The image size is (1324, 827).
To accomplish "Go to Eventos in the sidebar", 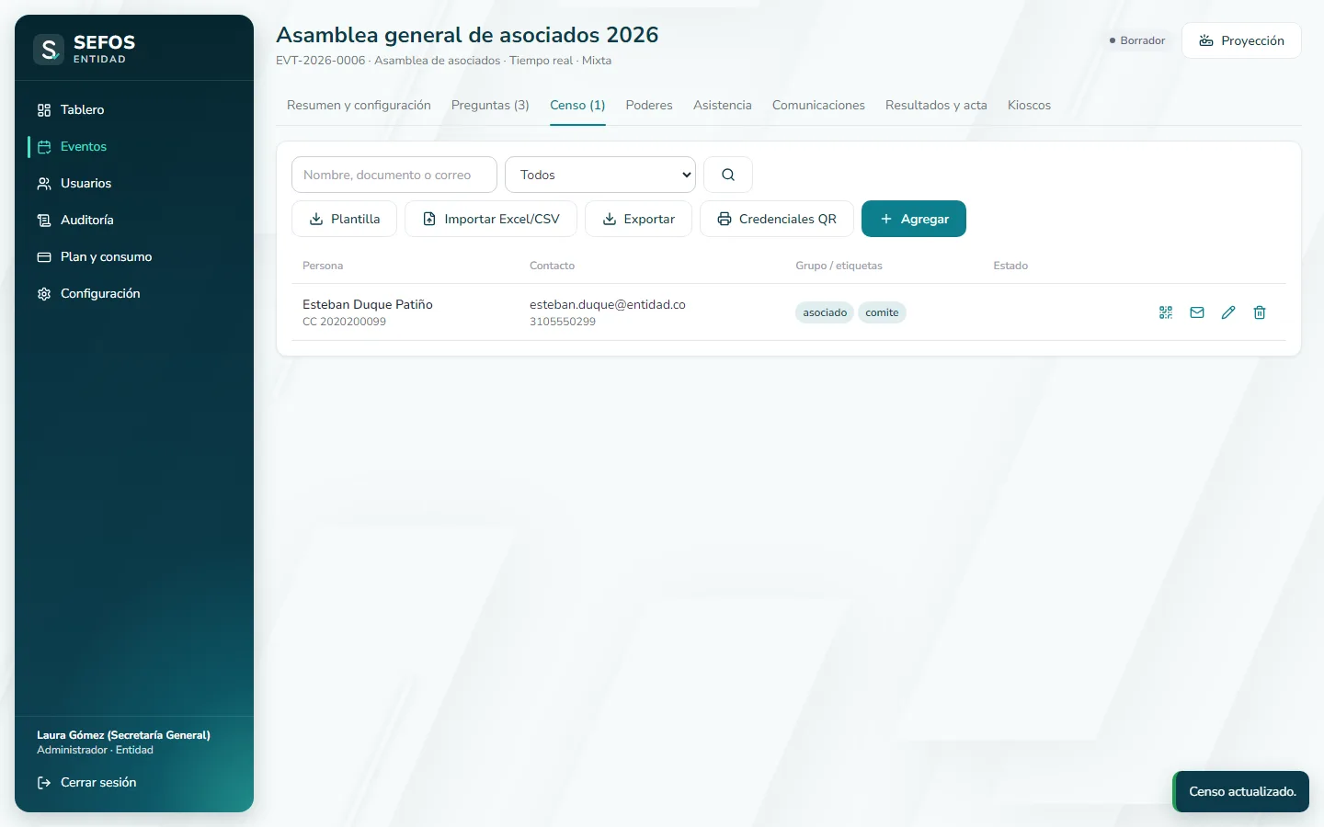I will click(134, 146).
